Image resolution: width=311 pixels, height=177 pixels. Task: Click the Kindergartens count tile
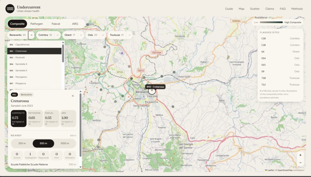click(30, 155)
